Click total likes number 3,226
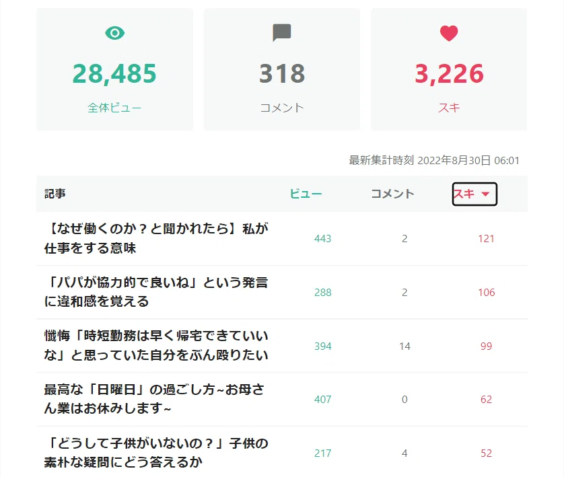 tap(449, 74)
